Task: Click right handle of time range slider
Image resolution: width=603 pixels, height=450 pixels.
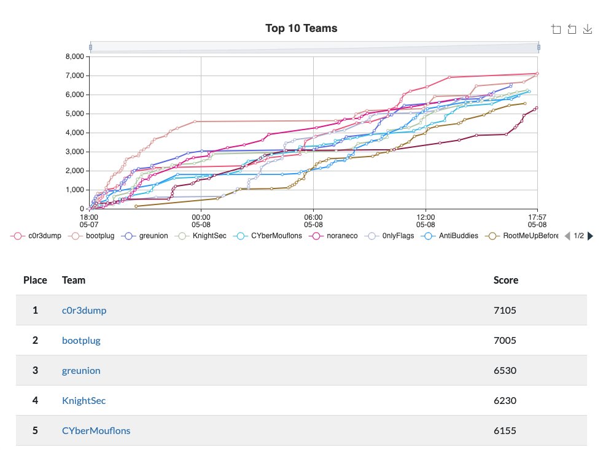Action: [539, 47]
